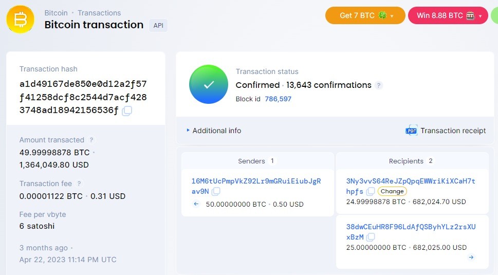Click the API badge beside the title
Image resolution: width=498 pixels, height=275 pixels.
(158, 25)
